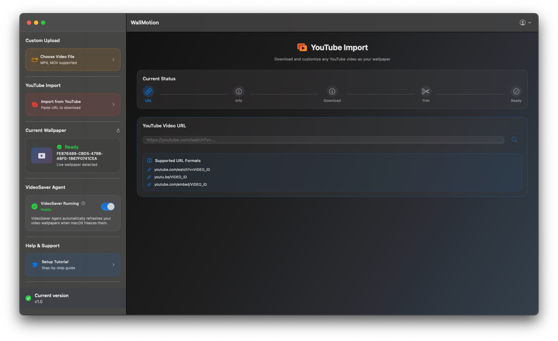Click the youtu.be/VIDEO_ID format text
Screen dimensions: 558x341
(170, 177)
